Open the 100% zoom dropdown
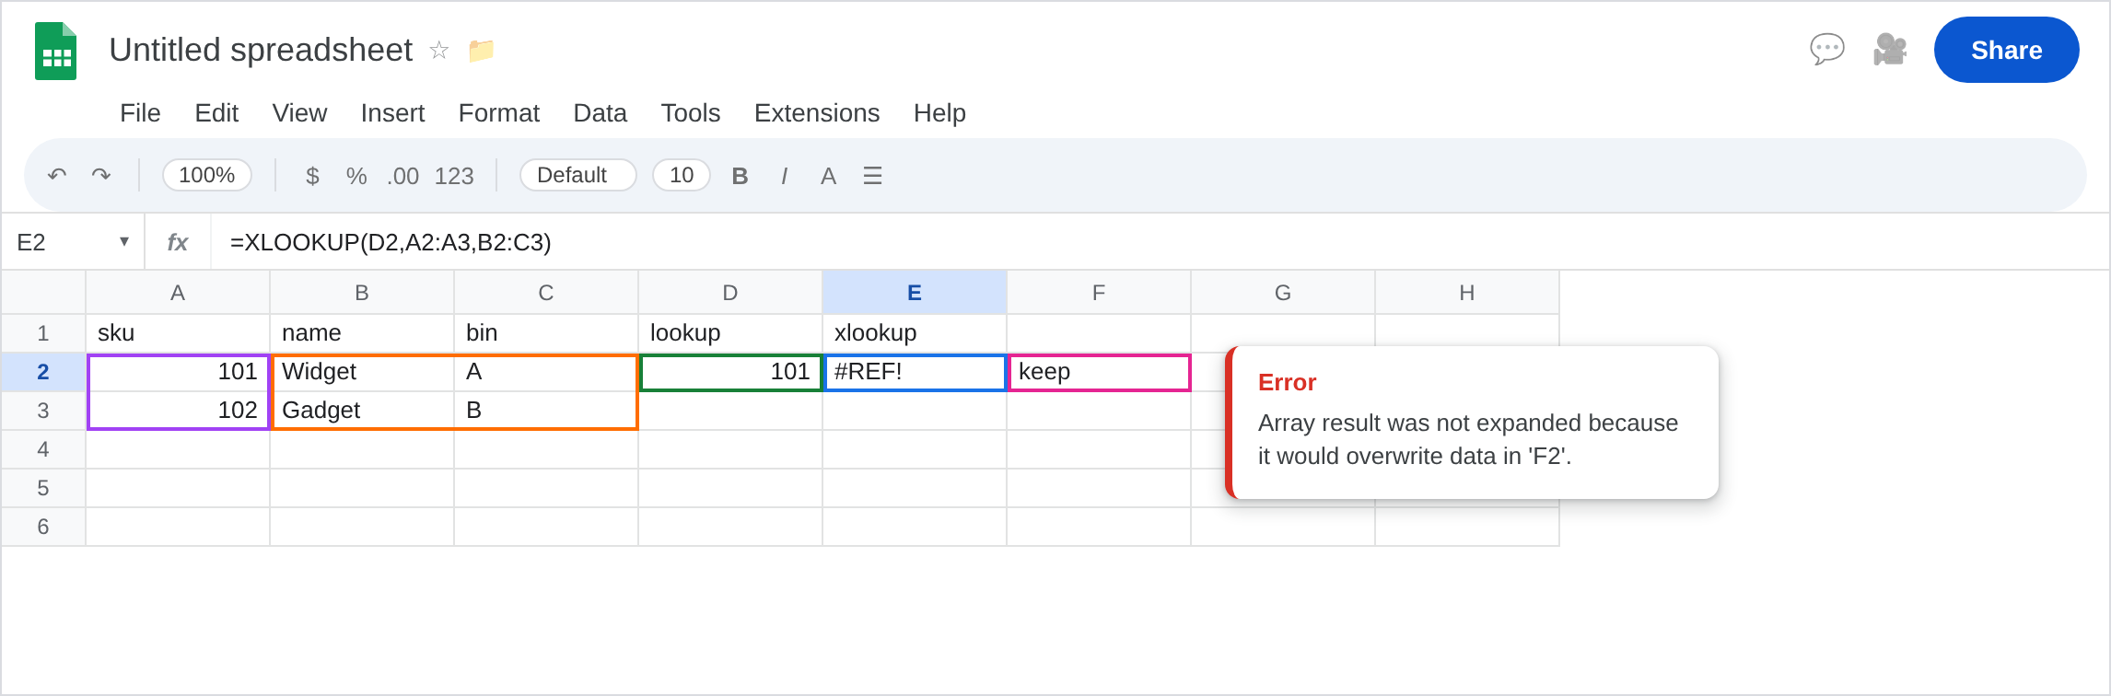The width and height of the screenshot is (2111, 696). point(207,175)
